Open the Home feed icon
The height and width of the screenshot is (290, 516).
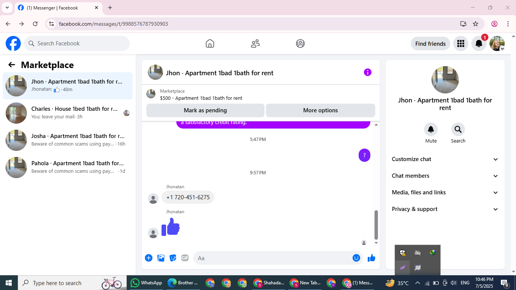click(210, 43)
